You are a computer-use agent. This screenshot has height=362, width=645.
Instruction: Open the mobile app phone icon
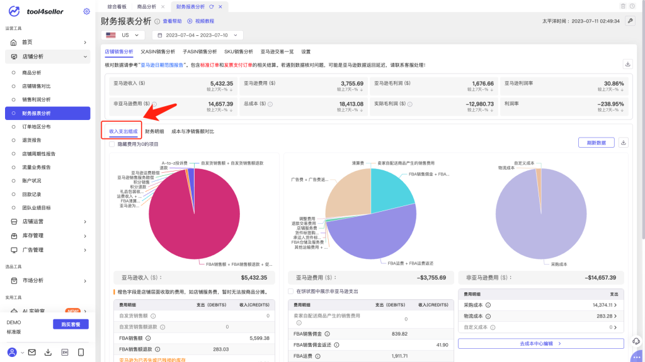point(81,352)
